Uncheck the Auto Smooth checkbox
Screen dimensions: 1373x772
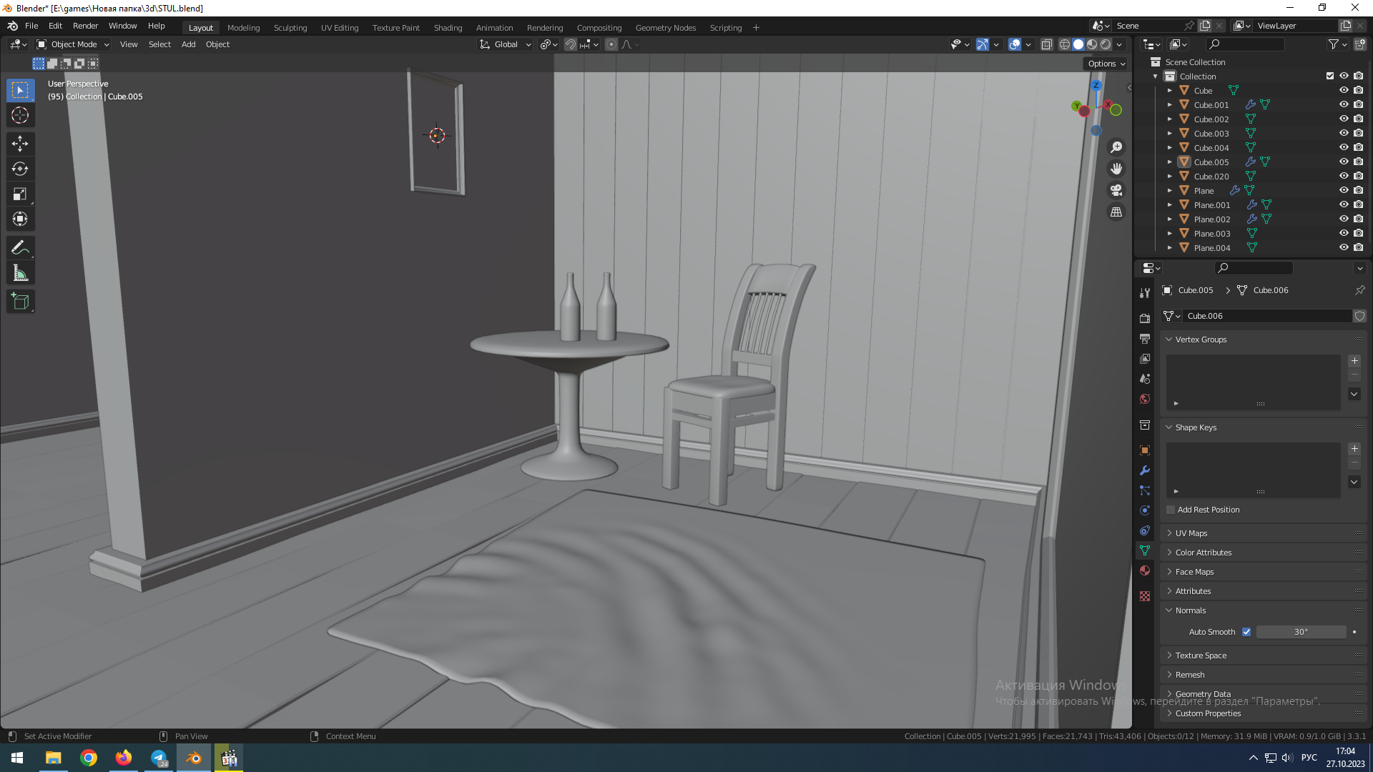click(x=1246, y=632)
